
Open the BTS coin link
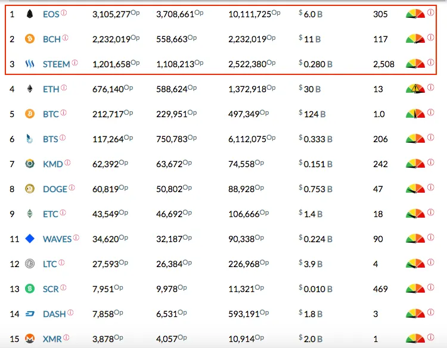(51, 139)
